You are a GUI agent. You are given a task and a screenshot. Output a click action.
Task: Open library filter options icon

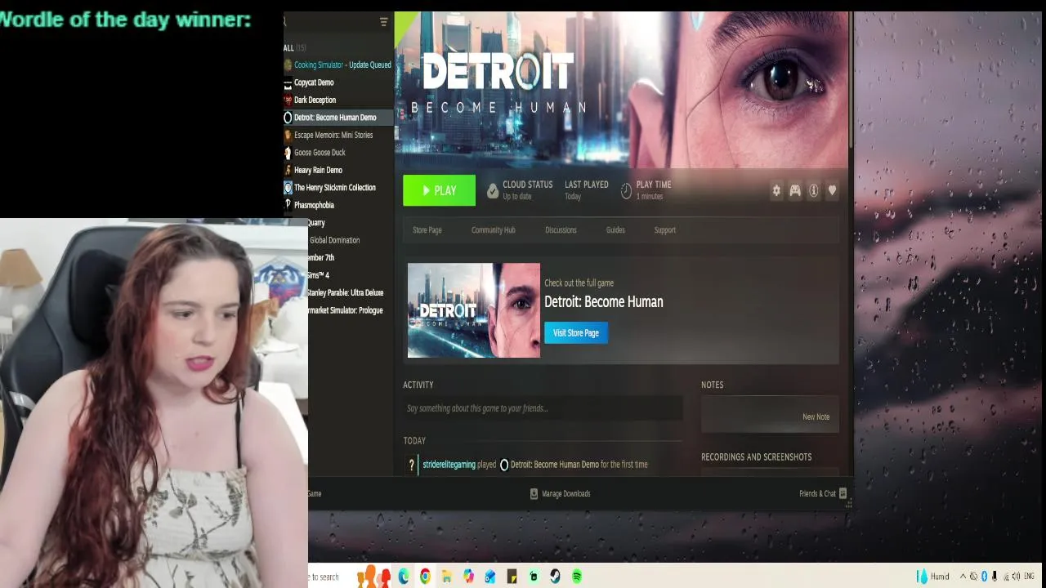coord(384,22)
